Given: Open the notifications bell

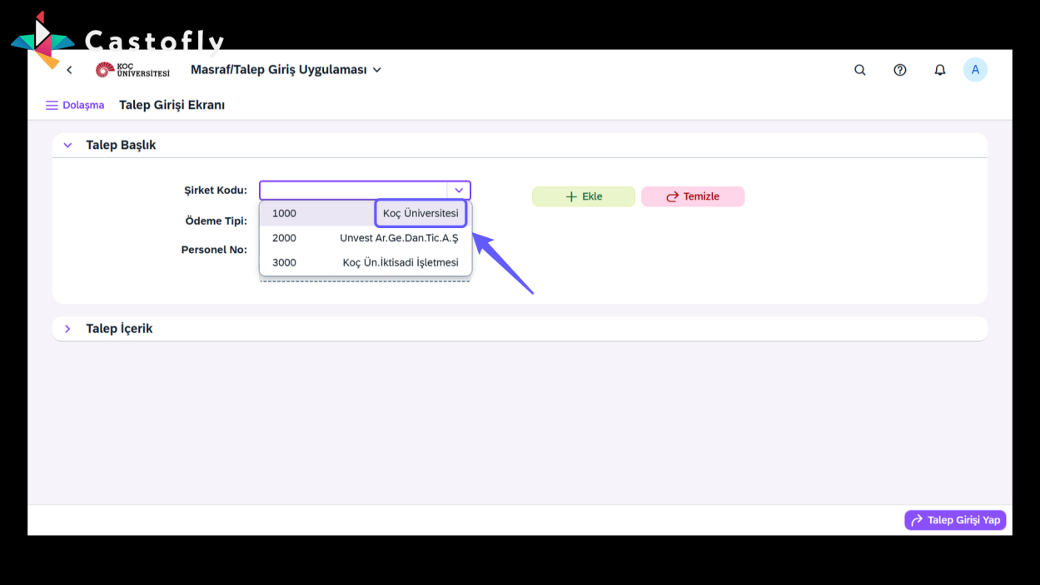Looking at the screenshot, I should click(x=940, y=70).
